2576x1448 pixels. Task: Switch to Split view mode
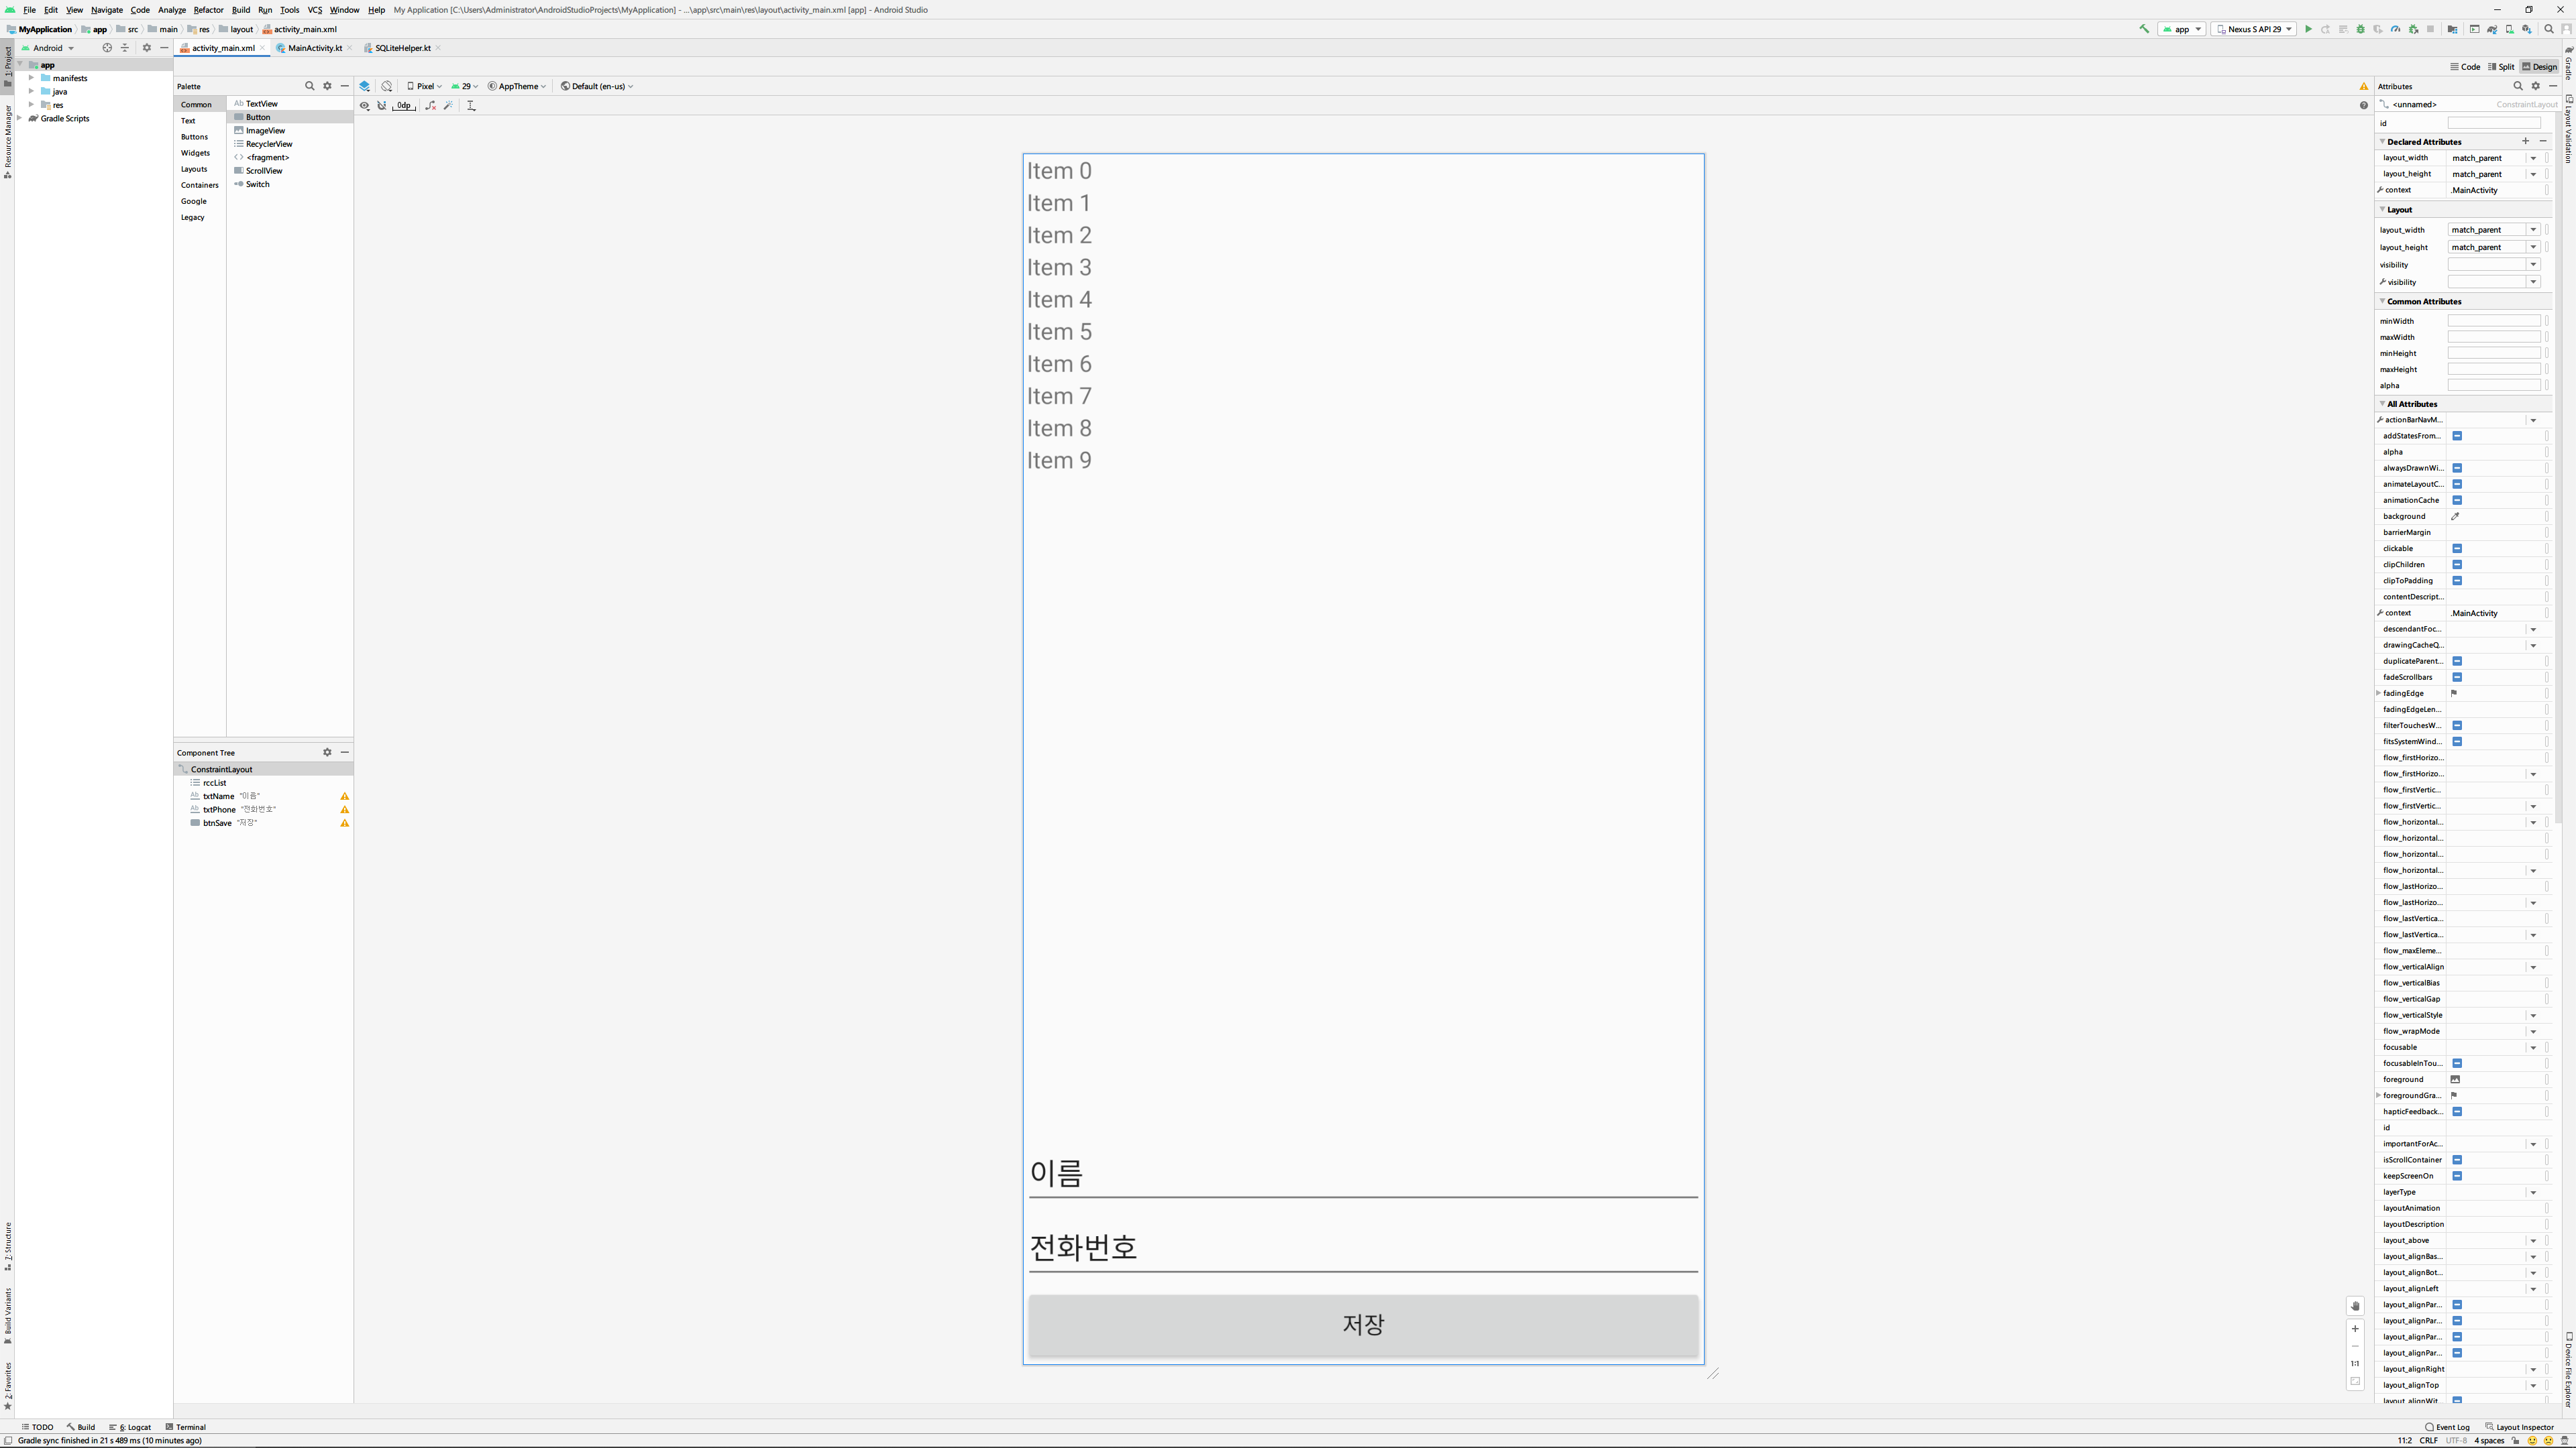[x=2500, y=67]
